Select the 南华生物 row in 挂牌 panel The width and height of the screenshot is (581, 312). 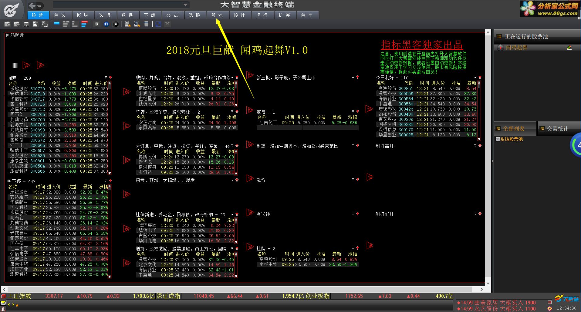(x=307, y=264)
